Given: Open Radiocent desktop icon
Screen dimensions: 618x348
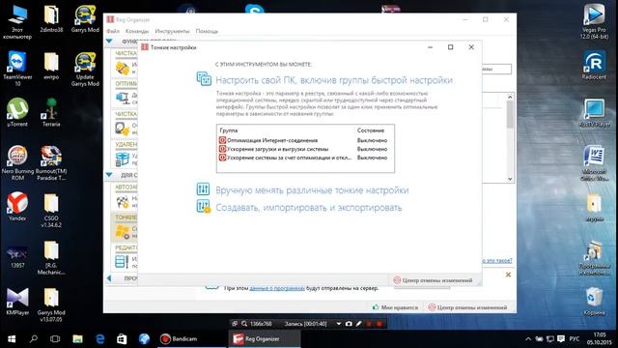Looking at the screenshot, I should 594,66.
